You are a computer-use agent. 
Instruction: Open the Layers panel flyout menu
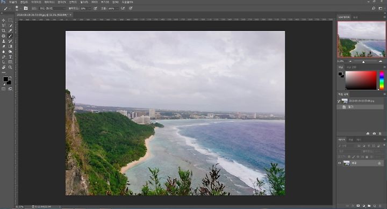click(384, 140)
